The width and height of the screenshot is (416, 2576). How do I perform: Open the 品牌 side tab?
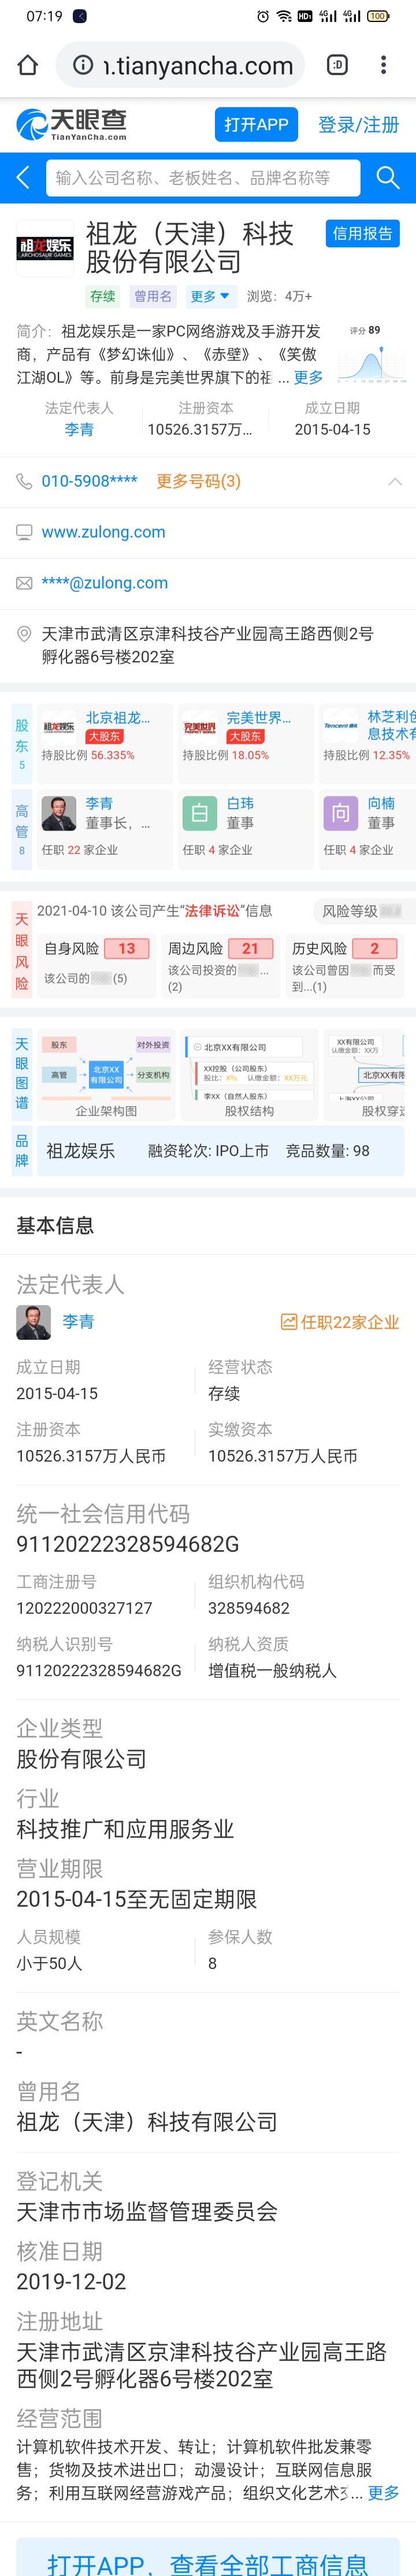click(22, 1151)
